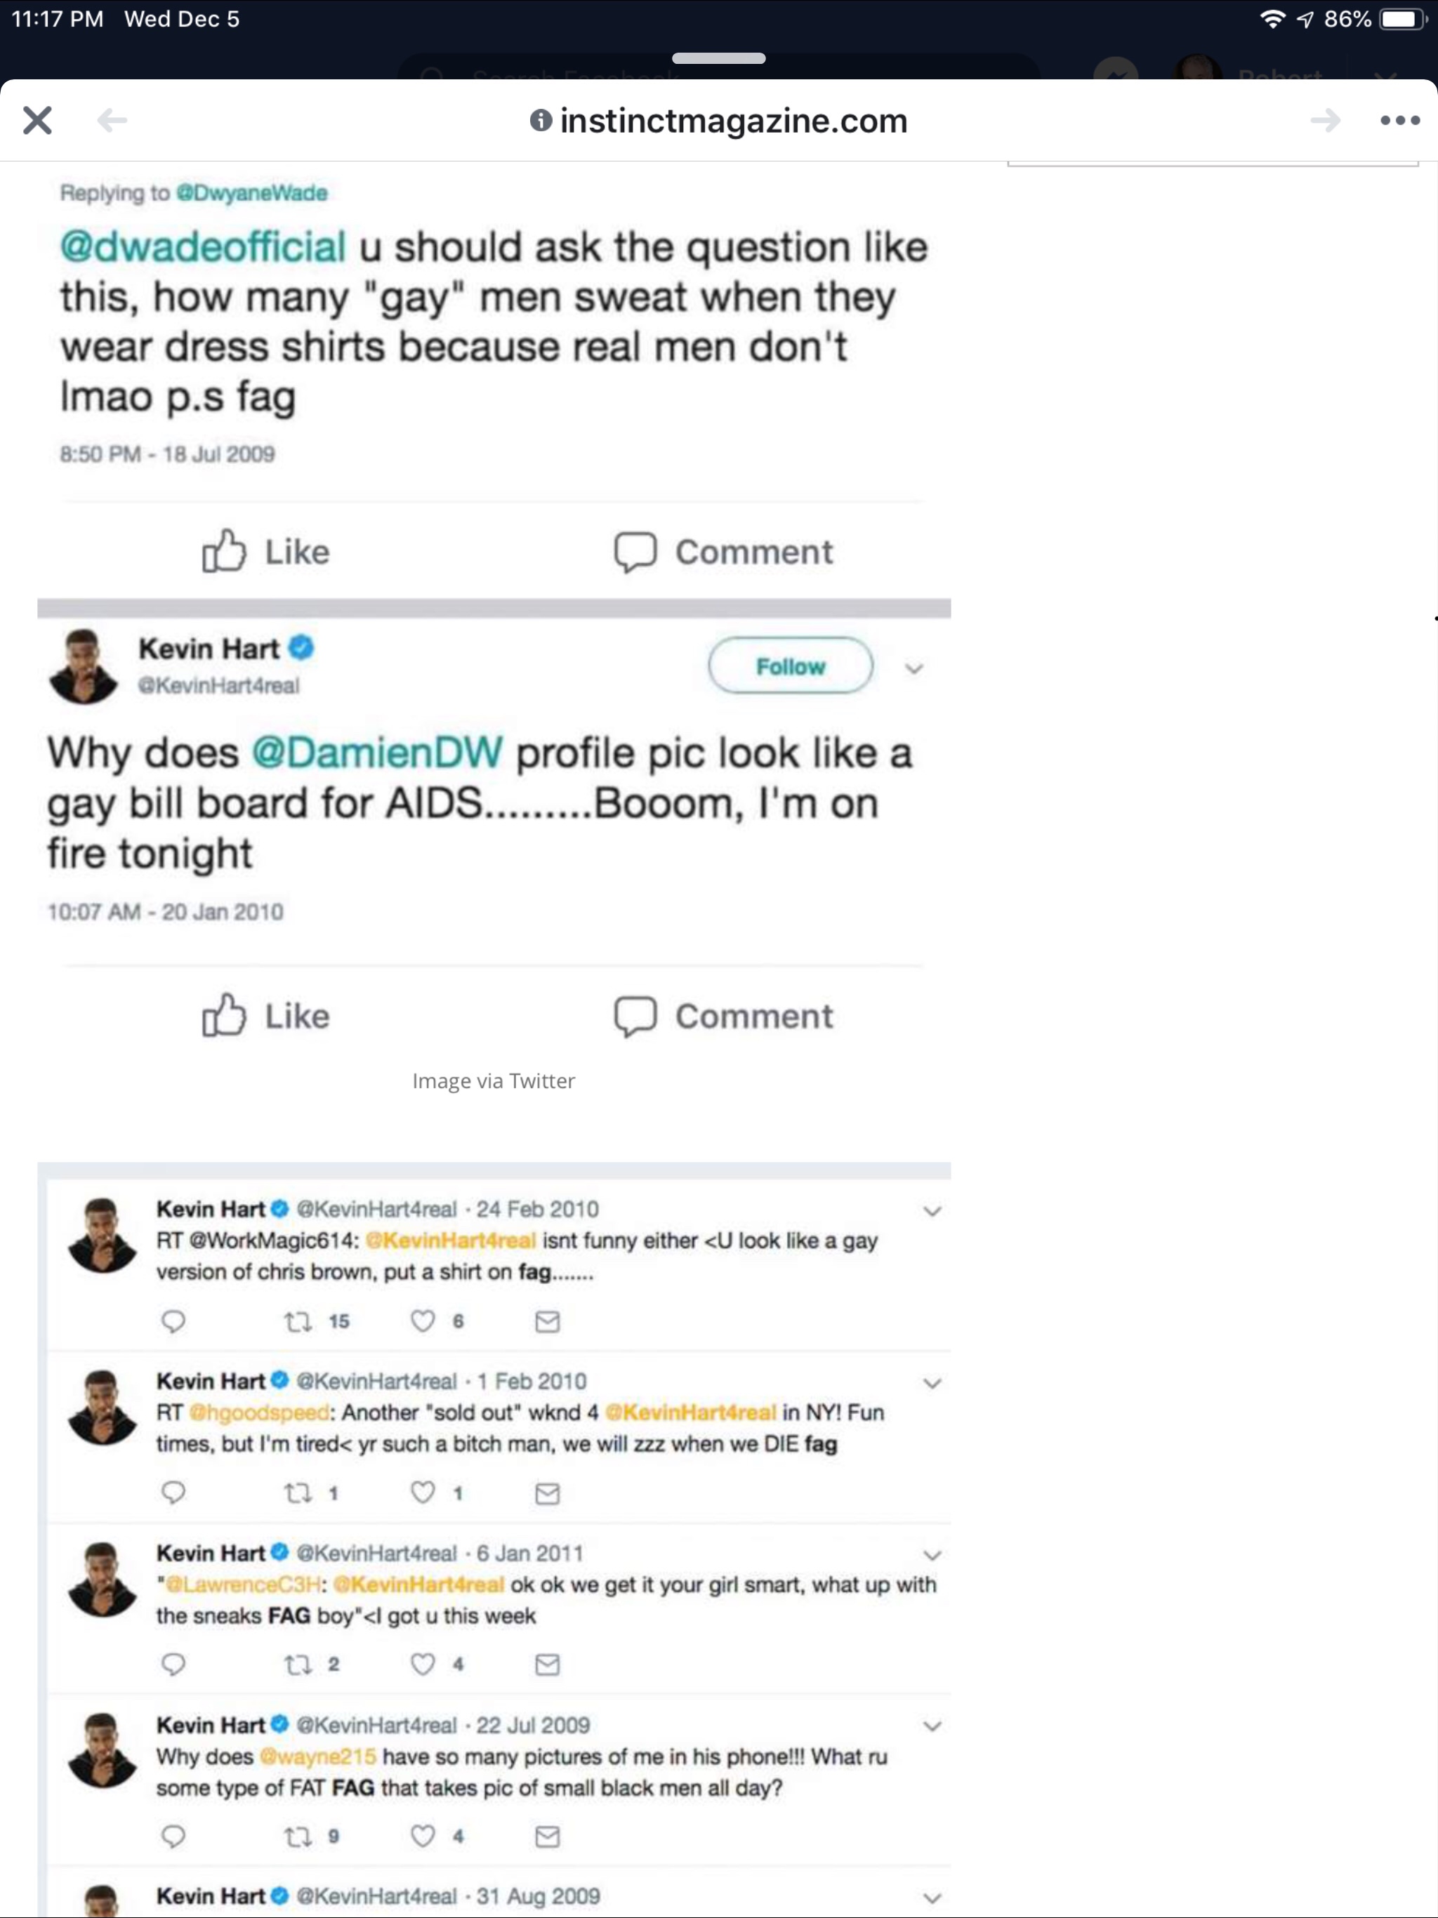This screenshot has height=1918, width=1438.
Task: Open the three-dot more options menu
Action: point(1399,121)
